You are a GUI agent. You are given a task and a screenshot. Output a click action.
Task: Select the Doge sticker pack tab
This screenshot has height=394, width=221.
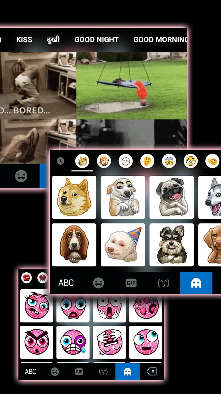click(x=82, y=161)
